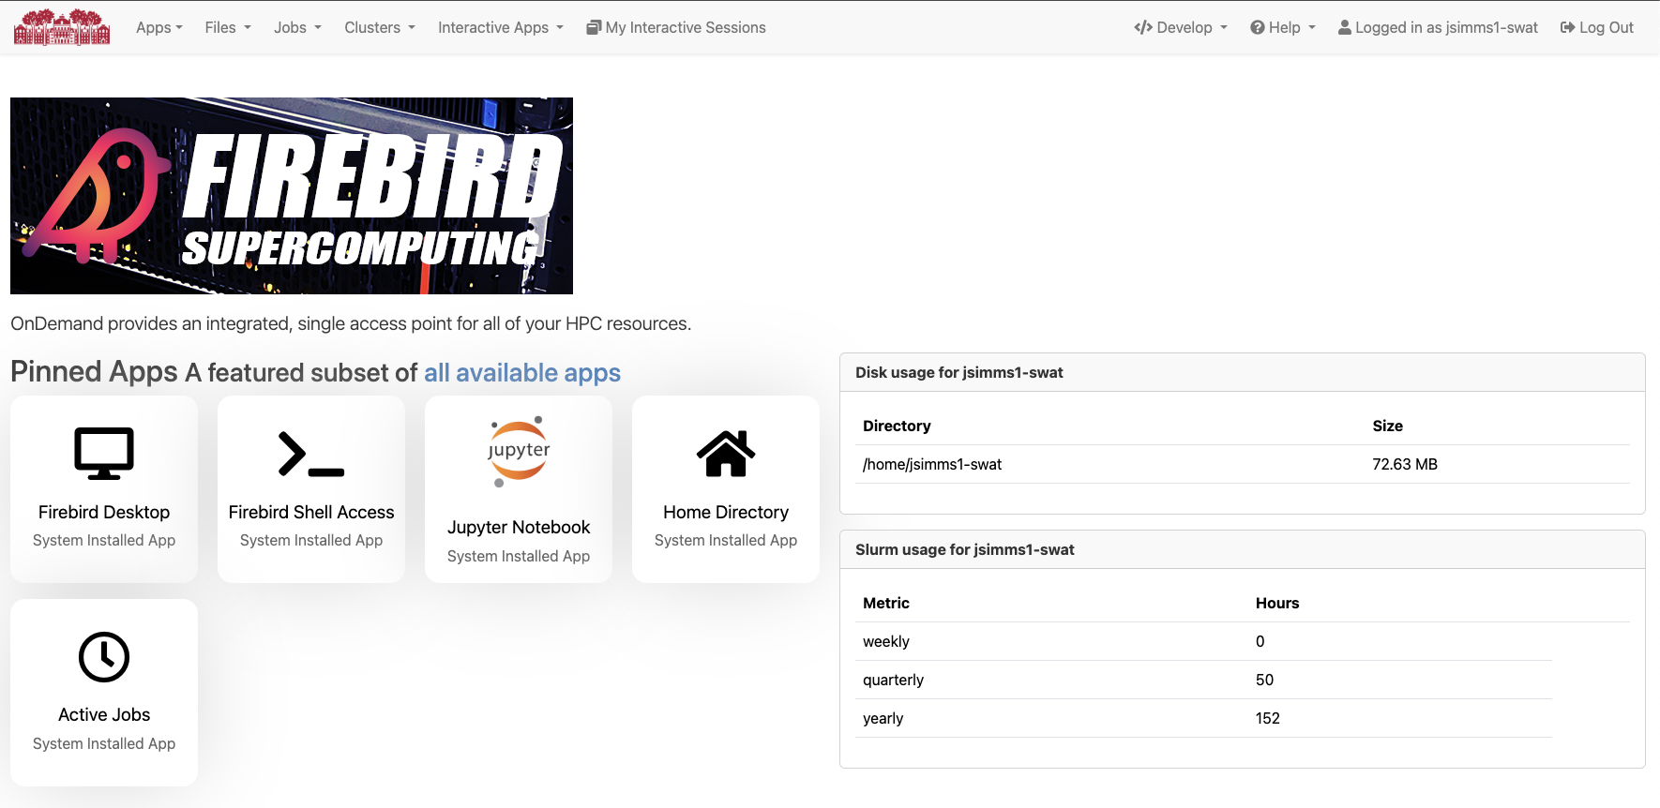Open the Interactive Apps dropdown
The image size is (1660, 808).
coord(501,27)
